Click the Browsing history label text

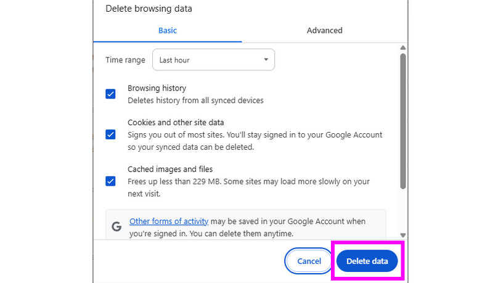click(157, 88)
